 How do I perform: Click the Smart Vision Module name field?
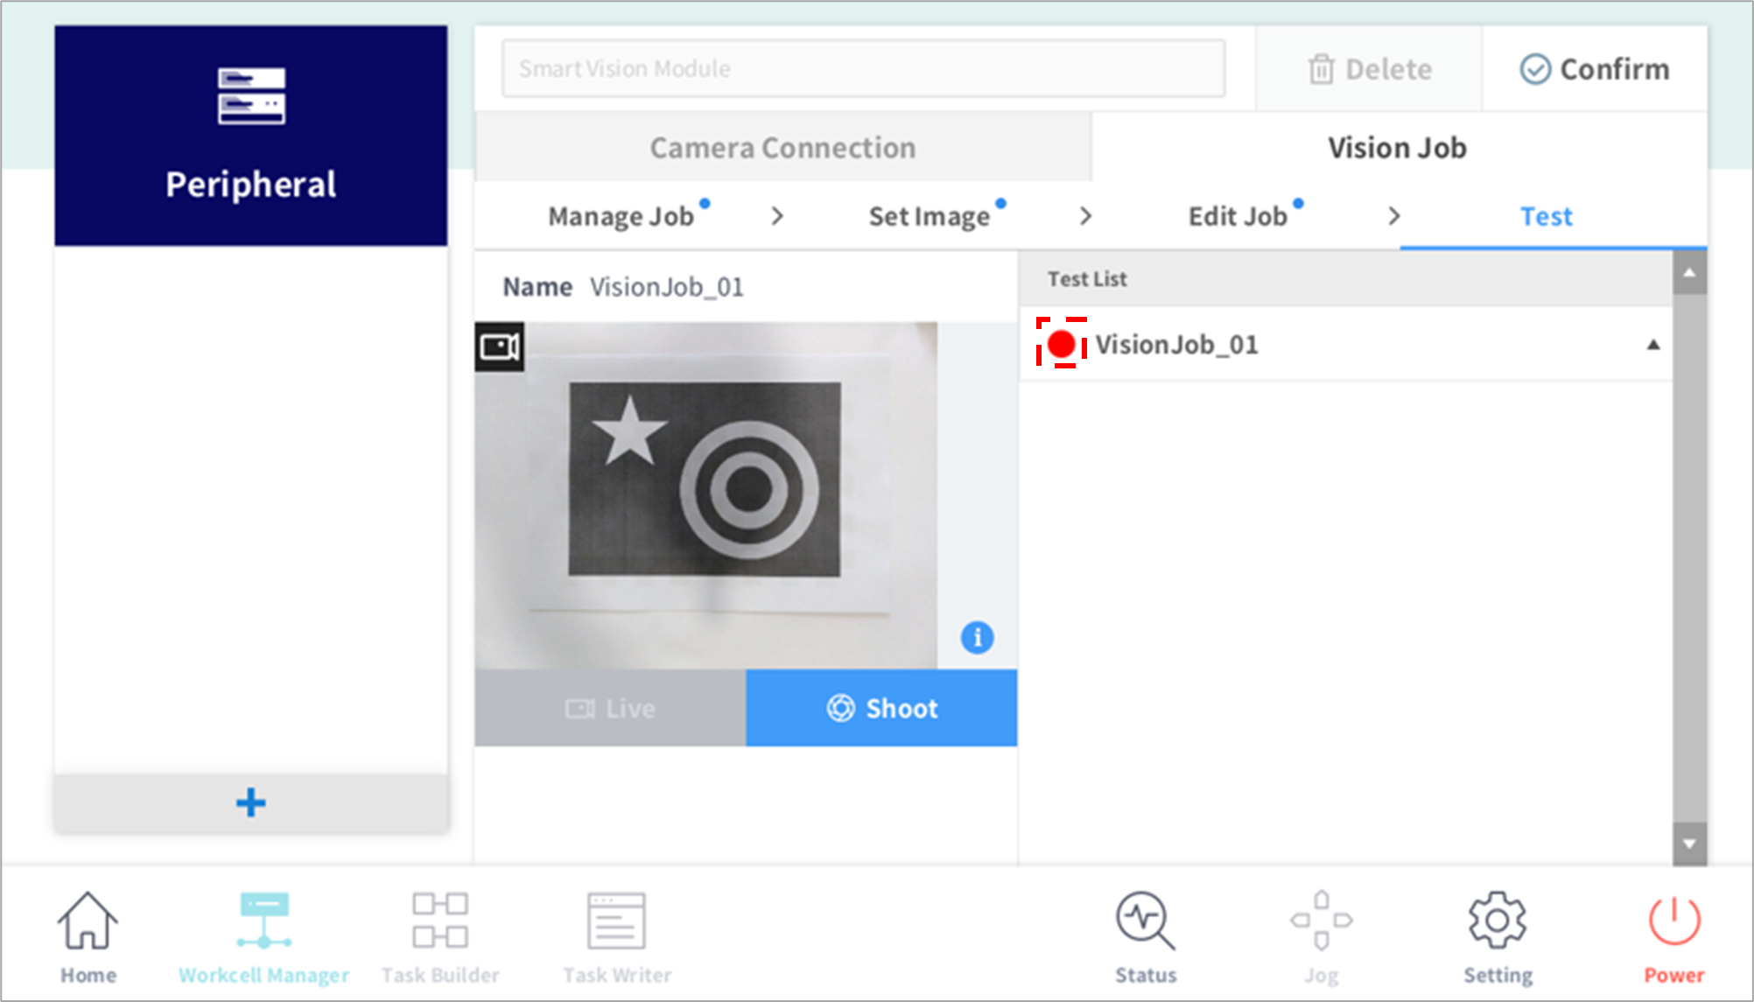[x=863, y=68]
